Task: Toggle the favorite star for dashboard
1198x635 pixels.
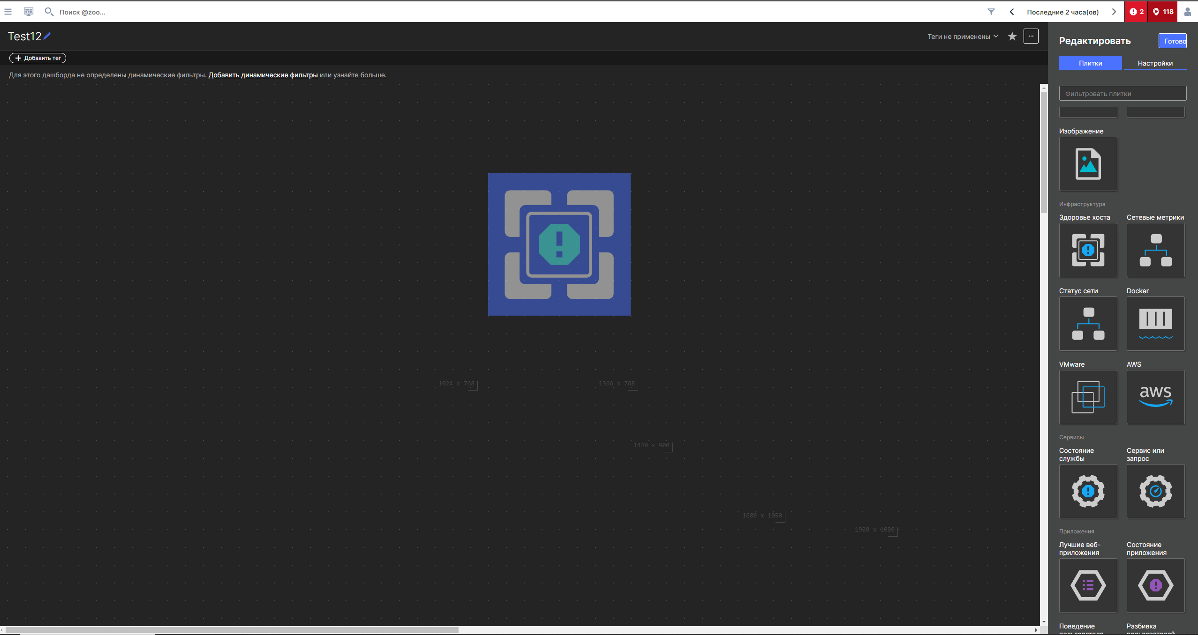Action: tap(1012, 37)
